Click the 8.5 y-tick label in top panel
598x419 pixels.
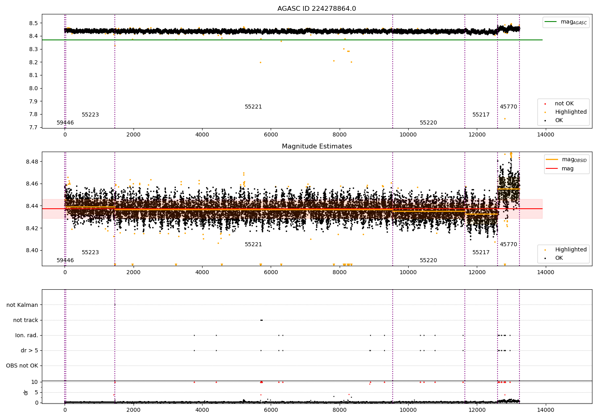(x=33, y=23)
